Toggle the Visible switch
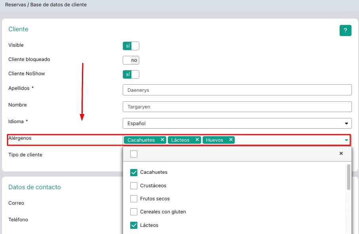The image size is (359, 234). (x=131, y=46)
